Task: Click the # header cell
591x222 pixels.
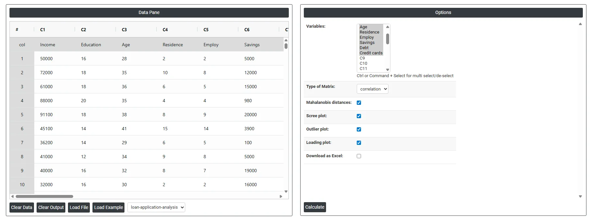Action: 22,30
